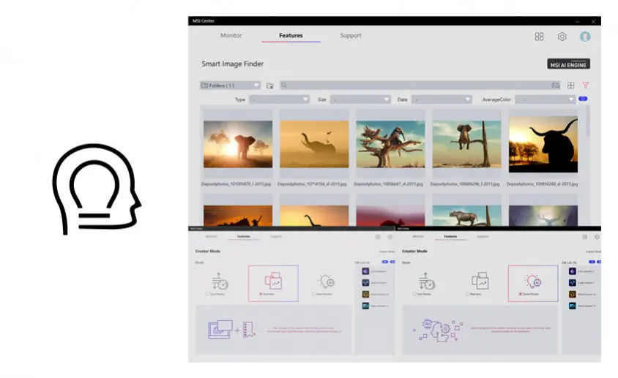
Task: Open the Date filter dropdown
Action: click(x=442, y=99)
